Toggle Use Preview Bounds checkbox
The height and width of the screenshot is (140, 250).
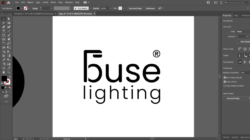tap(225, 78)
